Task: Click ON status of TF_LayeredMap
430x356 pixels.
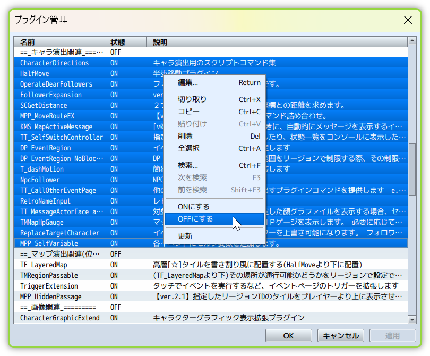Action: click(114, 265)
